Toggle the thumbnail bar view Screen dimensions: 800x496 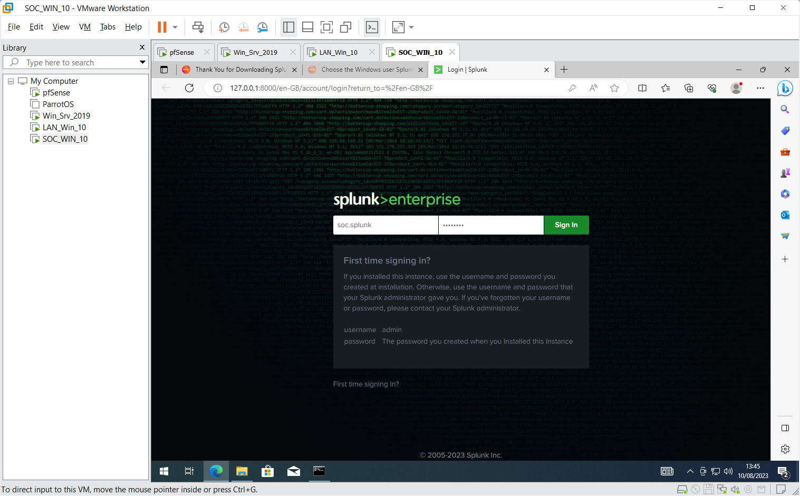(x=308, y=27)
